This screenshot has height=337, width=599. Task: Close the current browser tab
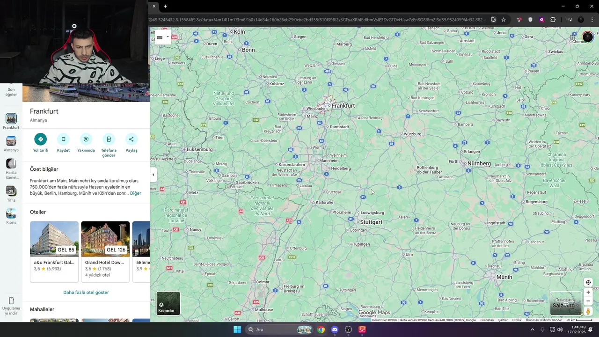click(154, 6)
